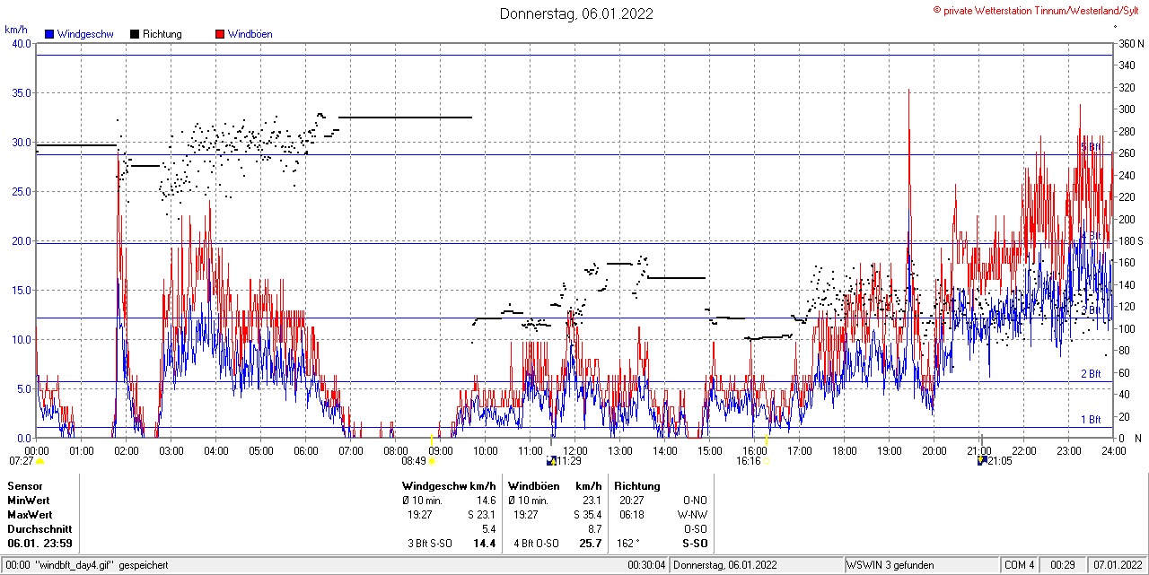
Task: Click the Richtung legend label
Action: pos(162,34)
